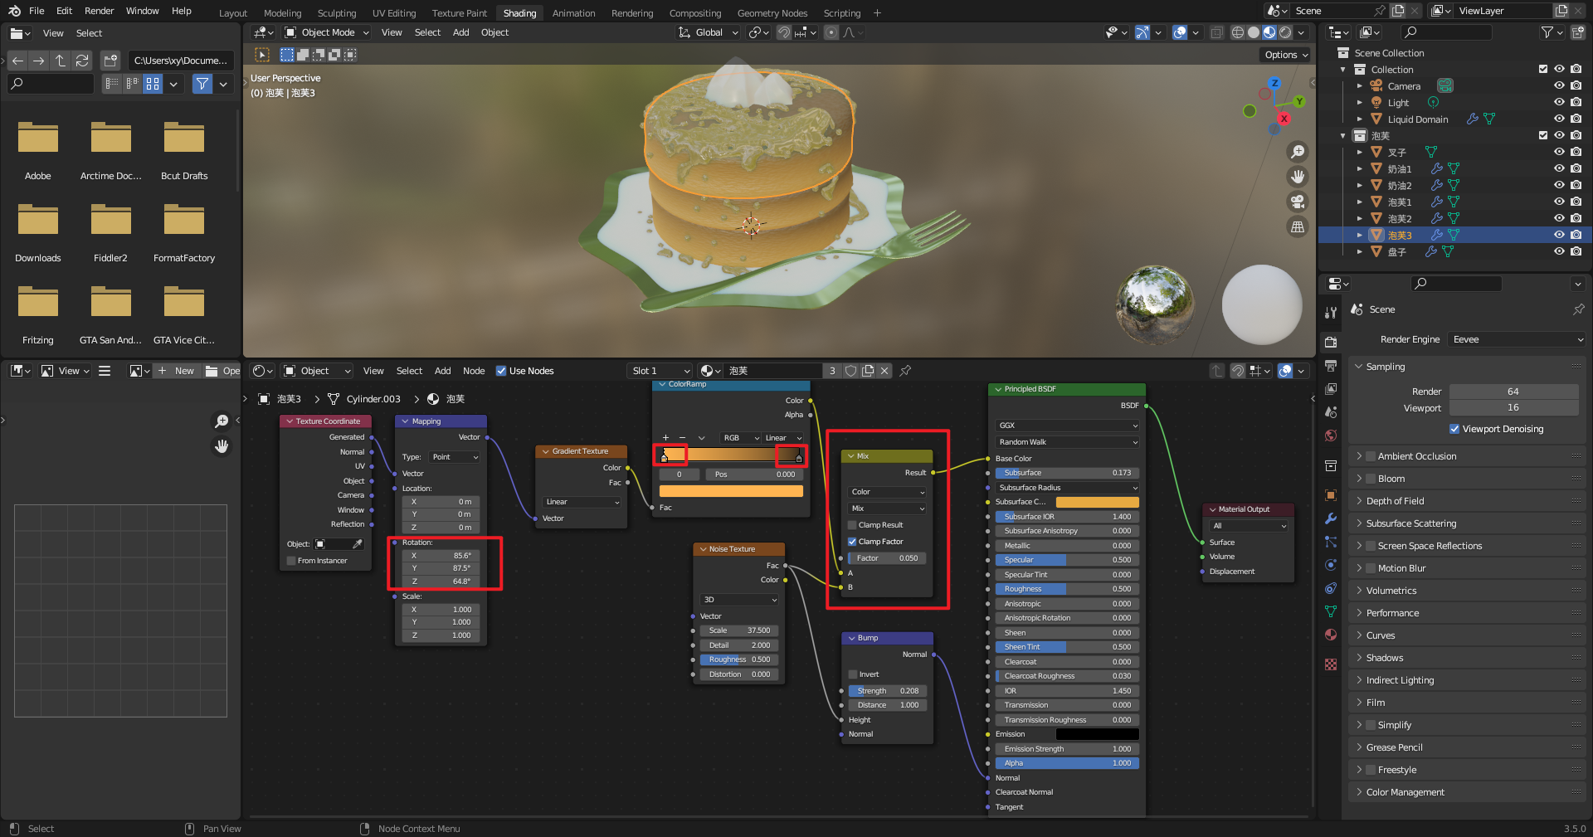Screen dimensions: 1593x837
Task: Click the 3 users count of the material
Action: pos(832,371)
